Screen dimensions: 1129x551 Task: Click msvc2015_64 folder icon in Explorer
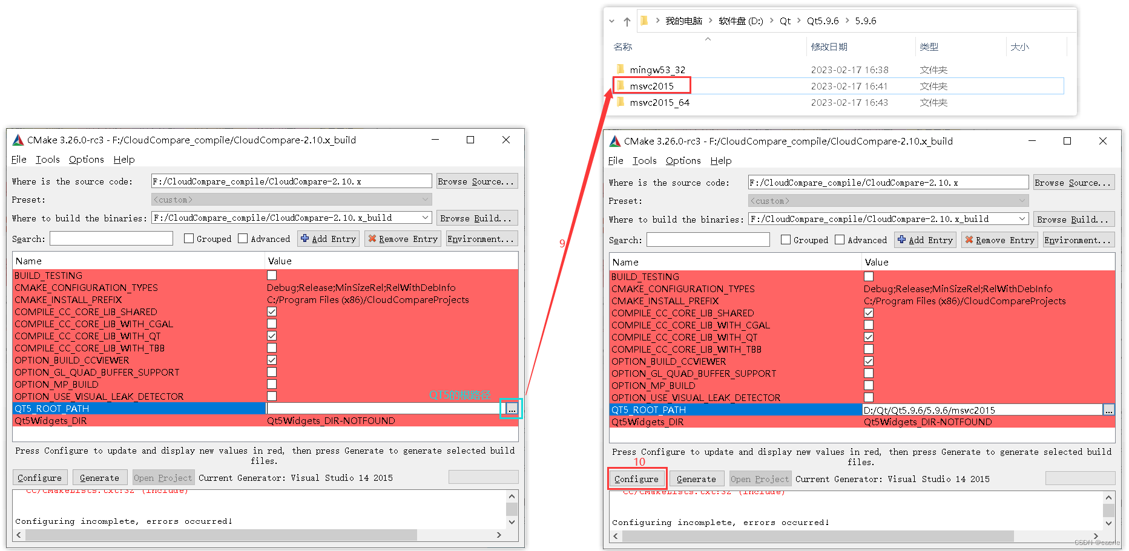[x=620, y=102]
